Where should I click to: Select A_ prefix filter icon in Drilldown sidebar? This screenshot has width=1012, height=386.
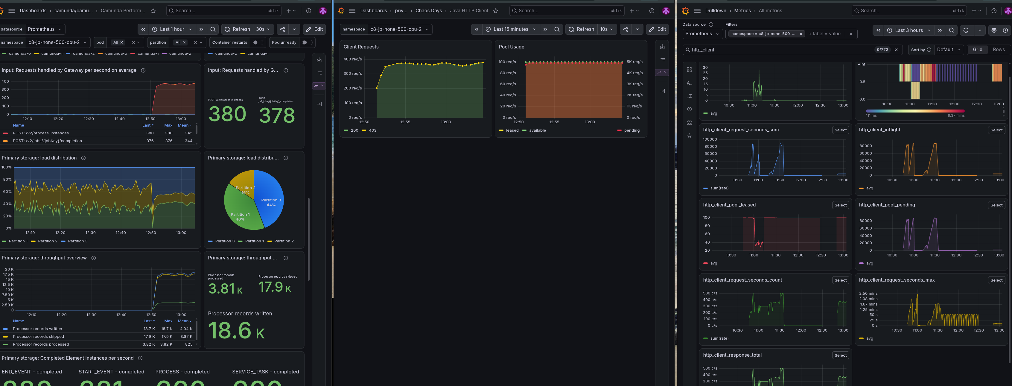click(690, 83)
